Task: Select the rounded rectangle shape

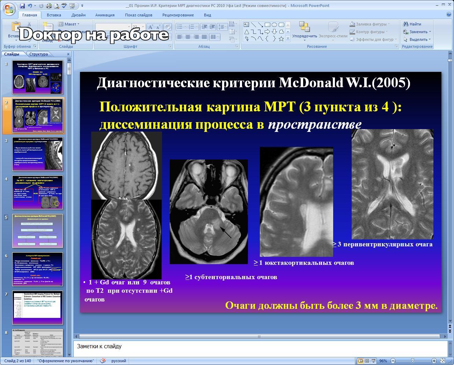Action: coord(281,25)
